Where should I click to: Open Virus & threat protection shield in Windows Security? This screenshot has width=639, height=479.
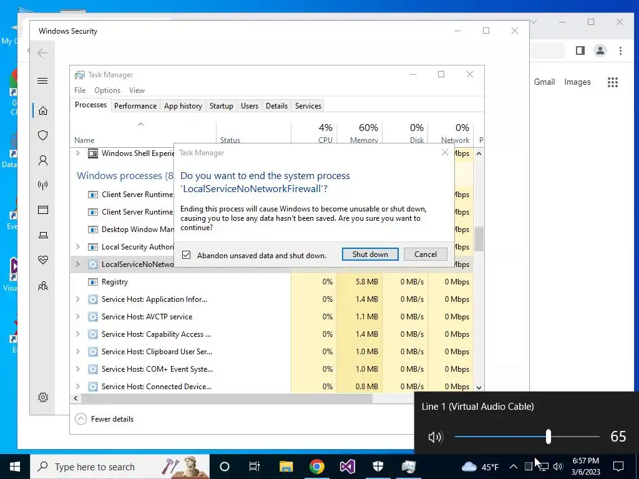pos(43,135)
